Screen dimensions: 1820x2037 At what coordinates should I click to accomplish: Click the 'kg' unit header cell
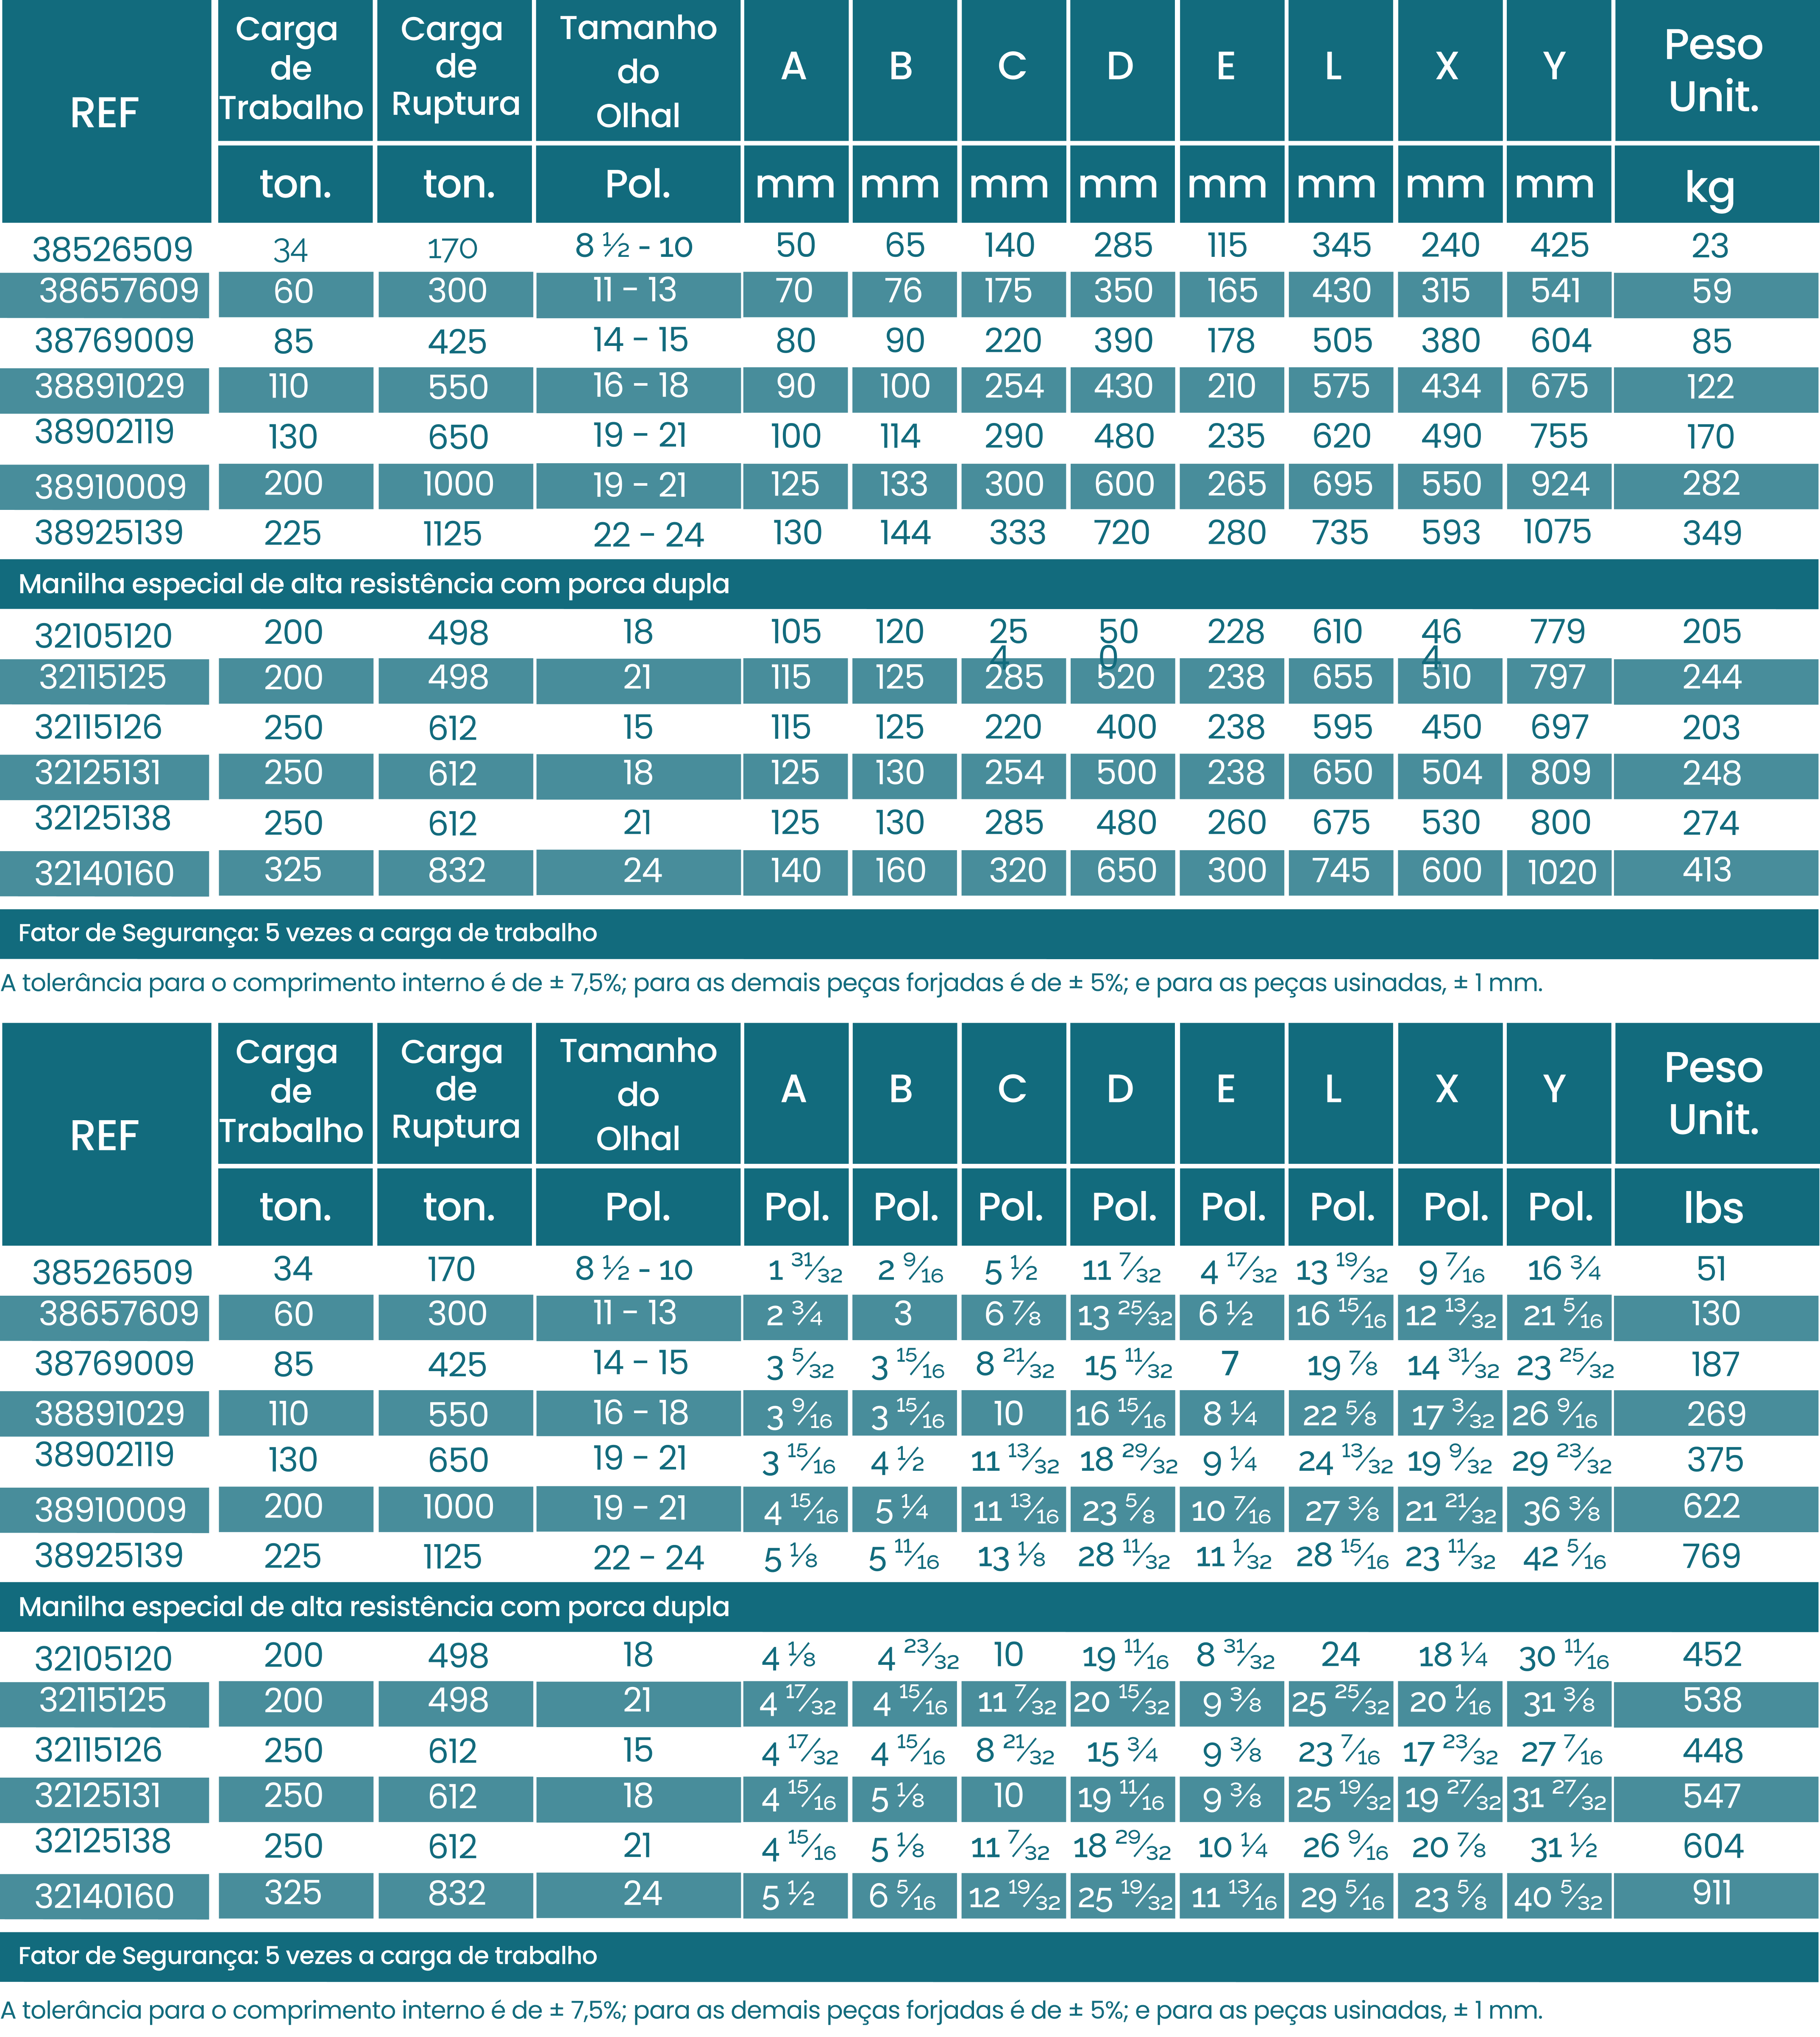pyautogui.click(x=1709, y=186)
